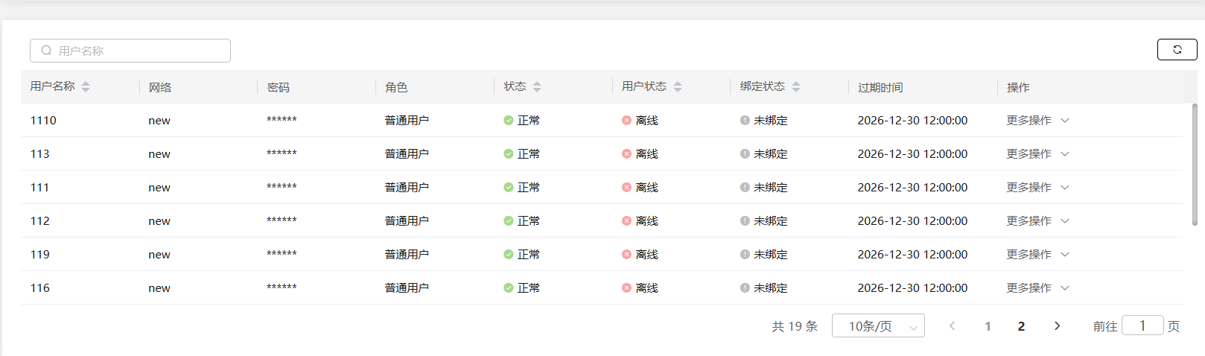This screenshot has height=356, width=1205.
Task: Click the vertical table scrollbar
Action: (1195, 164)
